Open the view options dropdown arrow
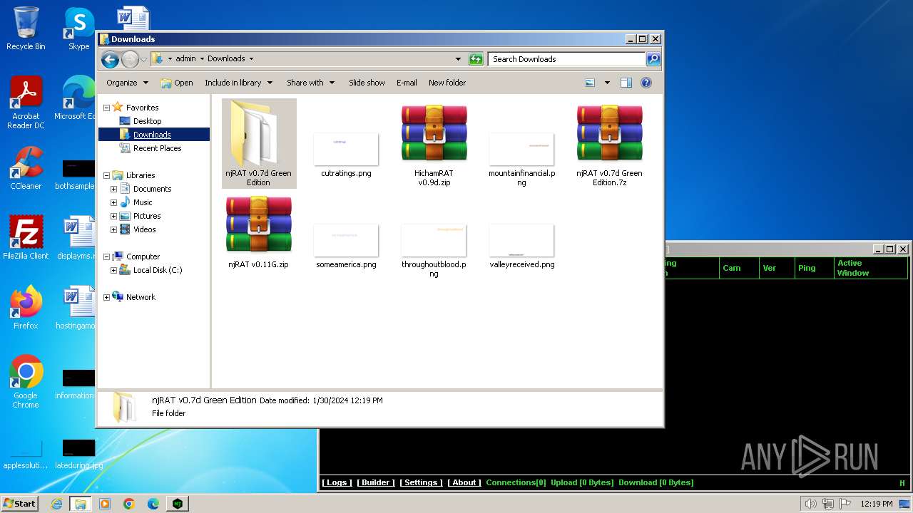This screenshot has height=513, width=913. click(x=607, y=83)
